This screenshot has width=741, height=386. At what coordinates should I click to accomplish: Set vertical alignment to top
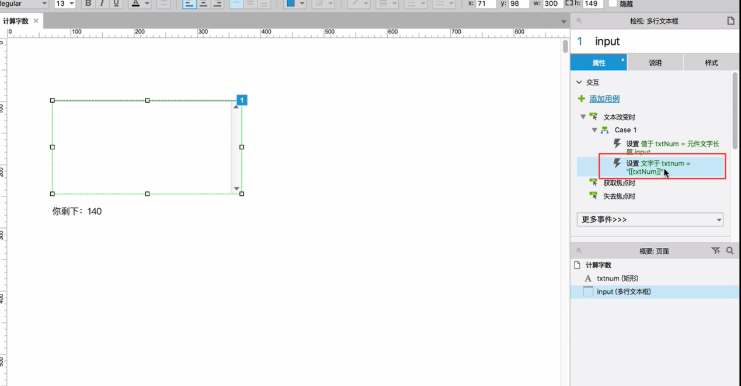(236, 3)
